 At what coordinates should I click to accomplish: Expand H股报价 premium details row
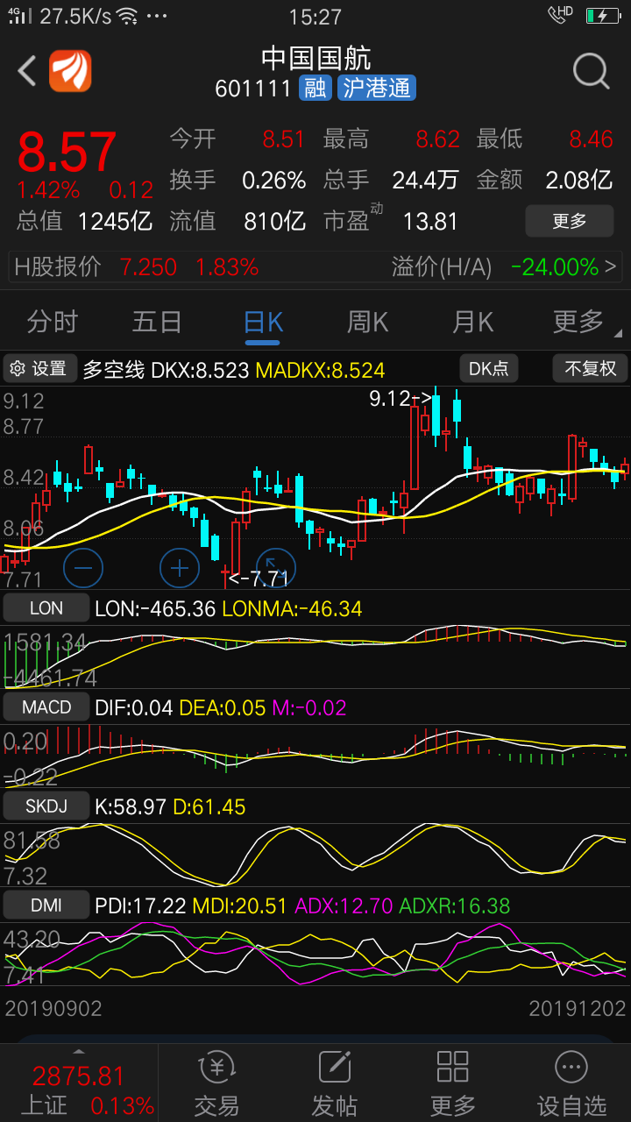coord(315,267)
